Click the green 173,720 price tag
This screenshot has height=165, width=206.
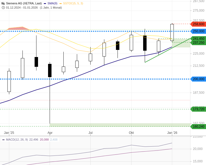[198, 109]
